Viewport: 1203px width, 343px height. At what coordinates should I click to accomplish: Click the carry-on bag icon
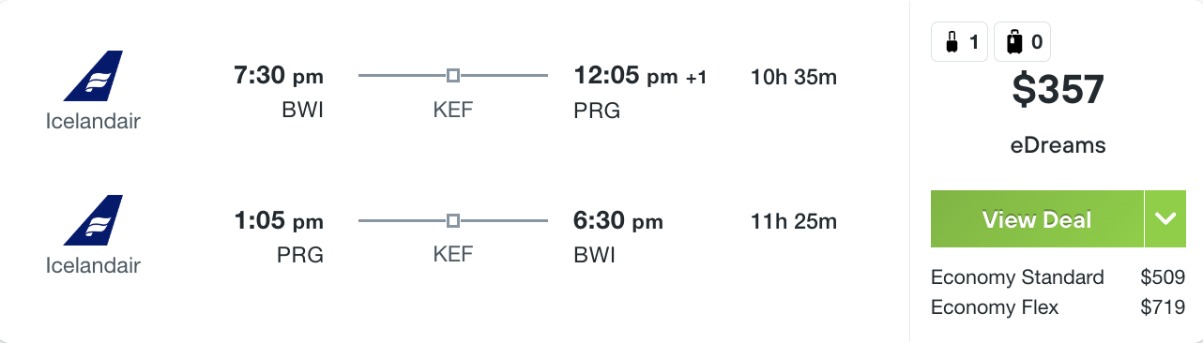point(951,41)
